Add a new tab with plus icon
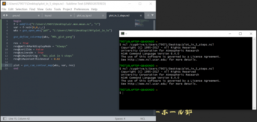The width and height of the screenshot is (257, 122). click(x=148, y=15)
